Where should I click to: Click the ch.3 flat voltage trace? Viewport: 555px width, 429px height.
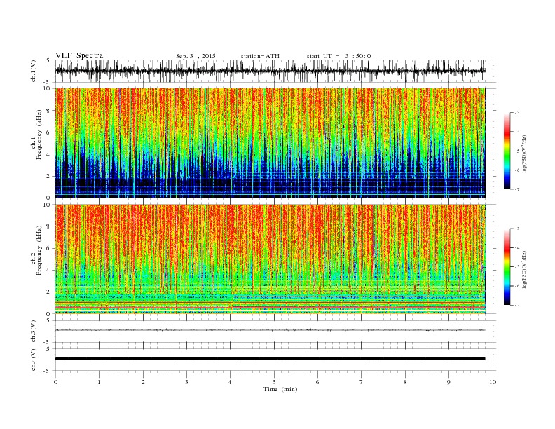pyautogui.click(x=270, y=330)
